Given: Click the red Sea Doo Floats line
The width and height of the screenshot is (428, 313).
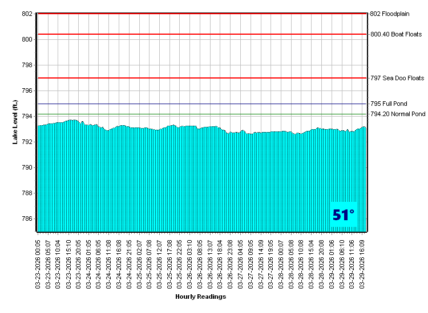Looking at the screenshot, I should 200,78.
